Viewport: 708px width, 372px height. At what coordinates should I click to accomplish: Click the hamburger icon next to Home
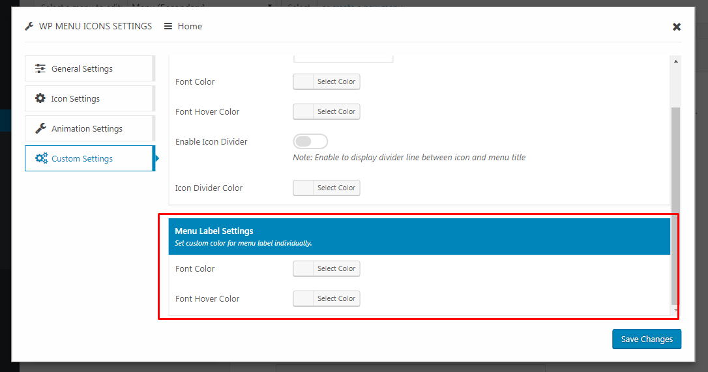tap(168, 27)
